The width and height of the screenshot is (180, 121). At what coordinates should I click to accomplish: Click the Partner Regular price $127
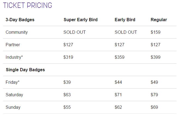pos(155,45)
